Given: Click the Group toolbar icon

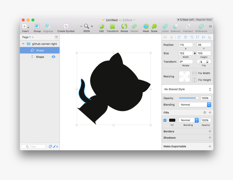Looking at the screenshot, I should click(37, 26).
